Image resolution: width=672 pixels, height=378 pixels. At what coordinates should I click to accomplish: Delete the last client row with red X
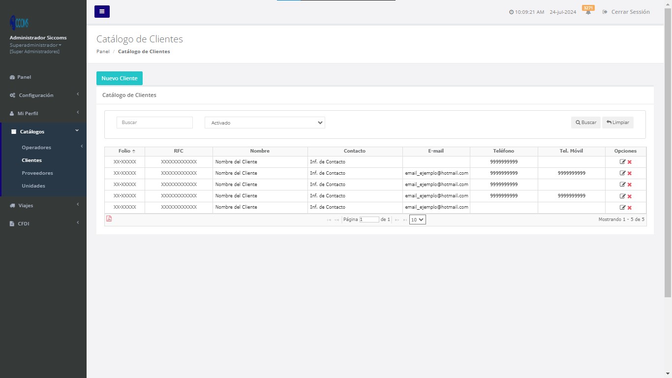click(x=630, y=208)
